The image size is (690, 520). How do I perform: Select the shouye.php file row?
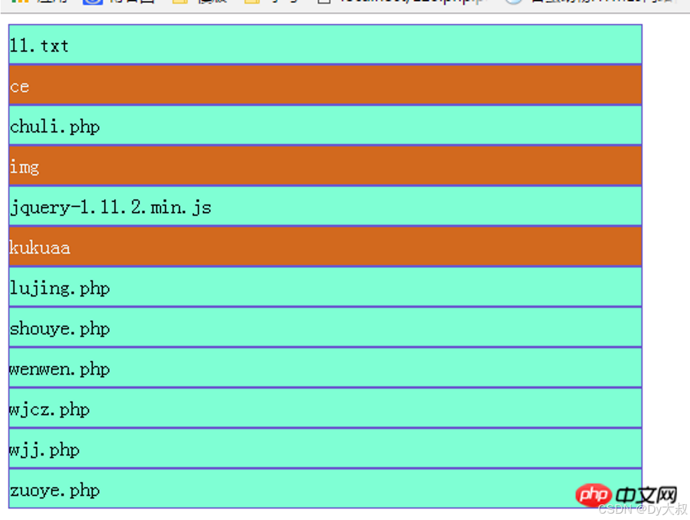point(325,328)
